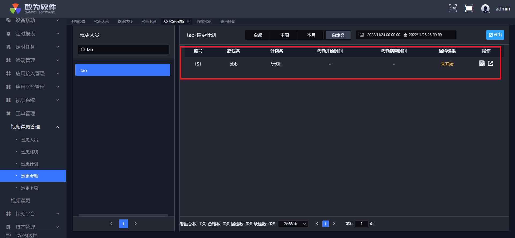Viewport: 515px width, 238px height.
Task: Switch to the 全部设备 tab
Action: [78, 22]
